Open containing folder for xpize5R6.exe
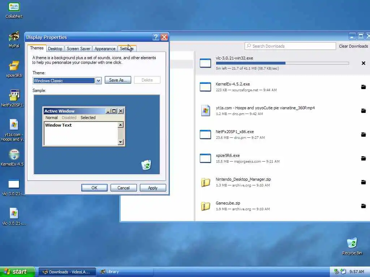This screenshot has width=370, height=277. (363, 158)
